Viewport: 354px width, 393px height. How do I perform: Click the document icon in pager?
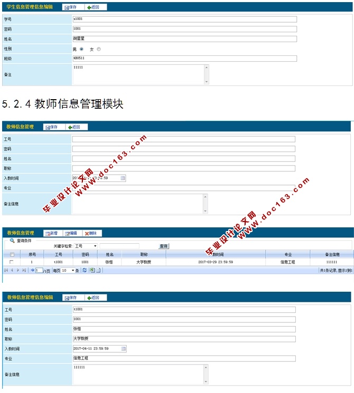pyautogui.click(x=98, y=270)
